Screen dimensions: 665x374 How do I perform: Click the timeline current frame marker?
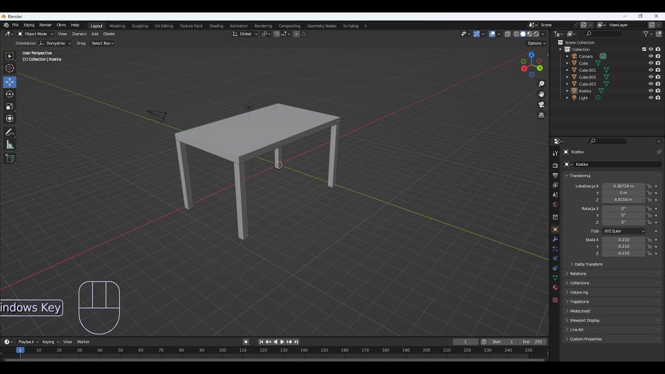[20, 350]
